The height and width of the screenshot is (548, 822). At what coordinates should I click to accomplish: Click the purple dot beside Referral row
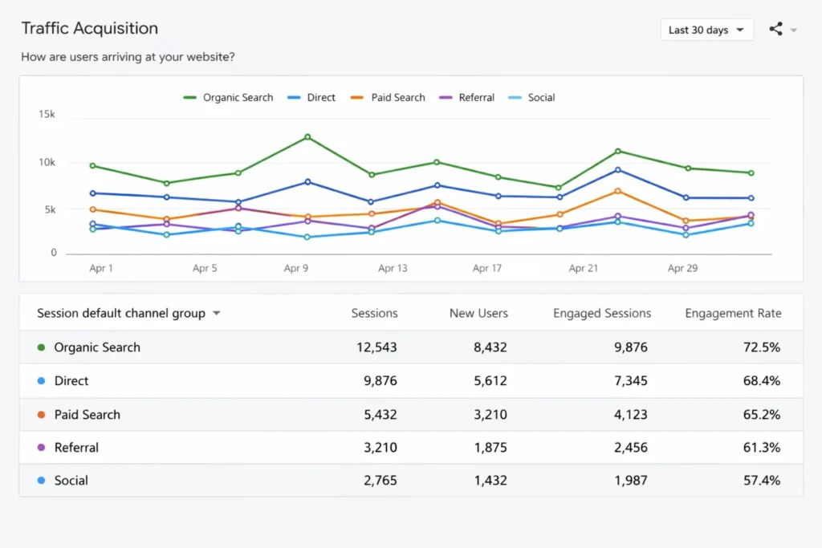click(40, 448)
